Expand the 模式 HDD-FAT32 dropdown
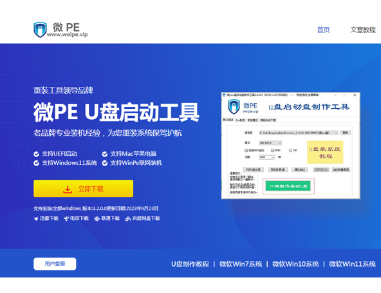 pos(270,143)
